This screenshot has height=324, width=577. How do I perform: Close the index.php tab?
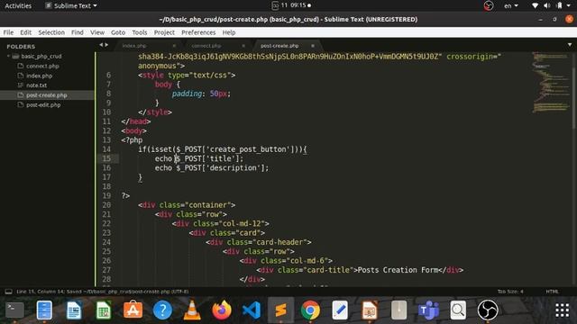click(174, 46)
